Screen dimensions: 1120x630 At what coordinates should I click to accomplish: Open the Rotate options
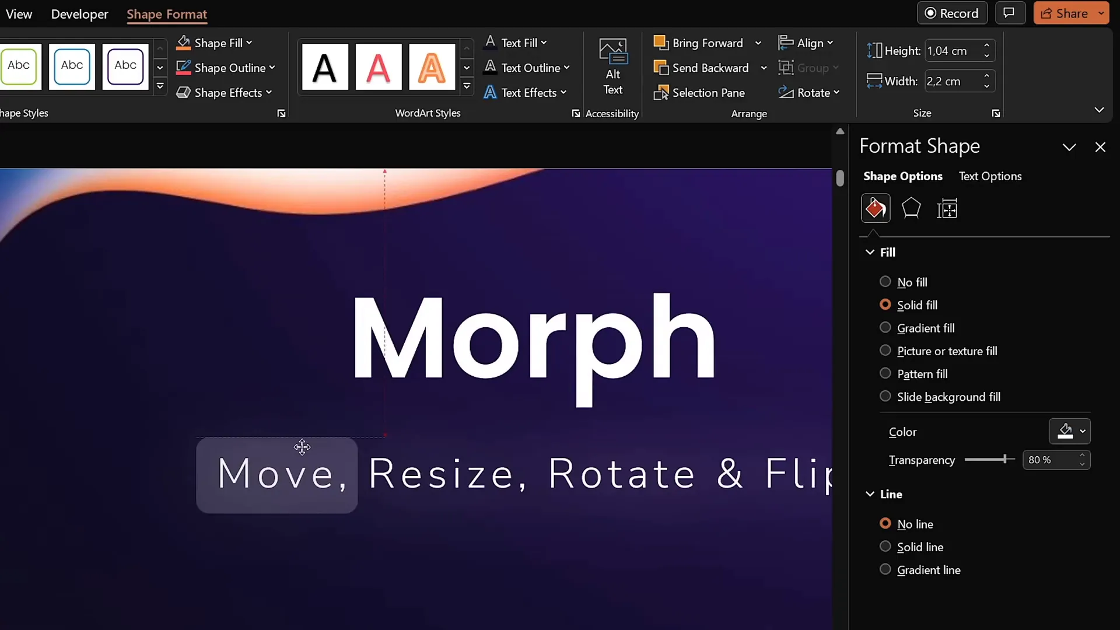(x=808, y=93)
